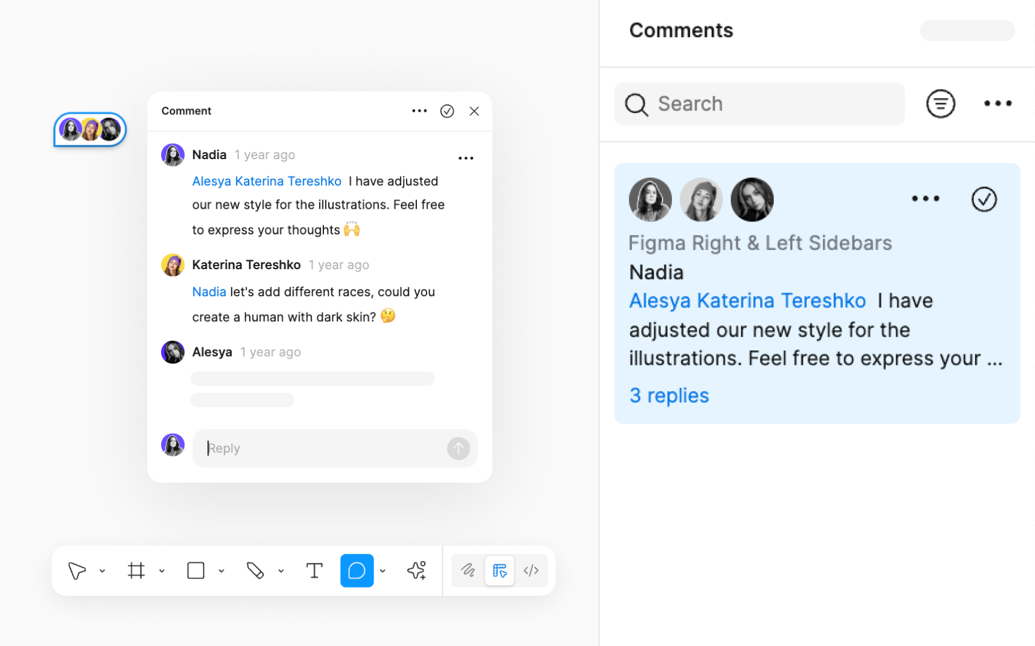Image resolution: width=1035 pixels, height=646 pixels.
Task: Toggle the annotate scribble mode
Action: click(x=468, y=571)
